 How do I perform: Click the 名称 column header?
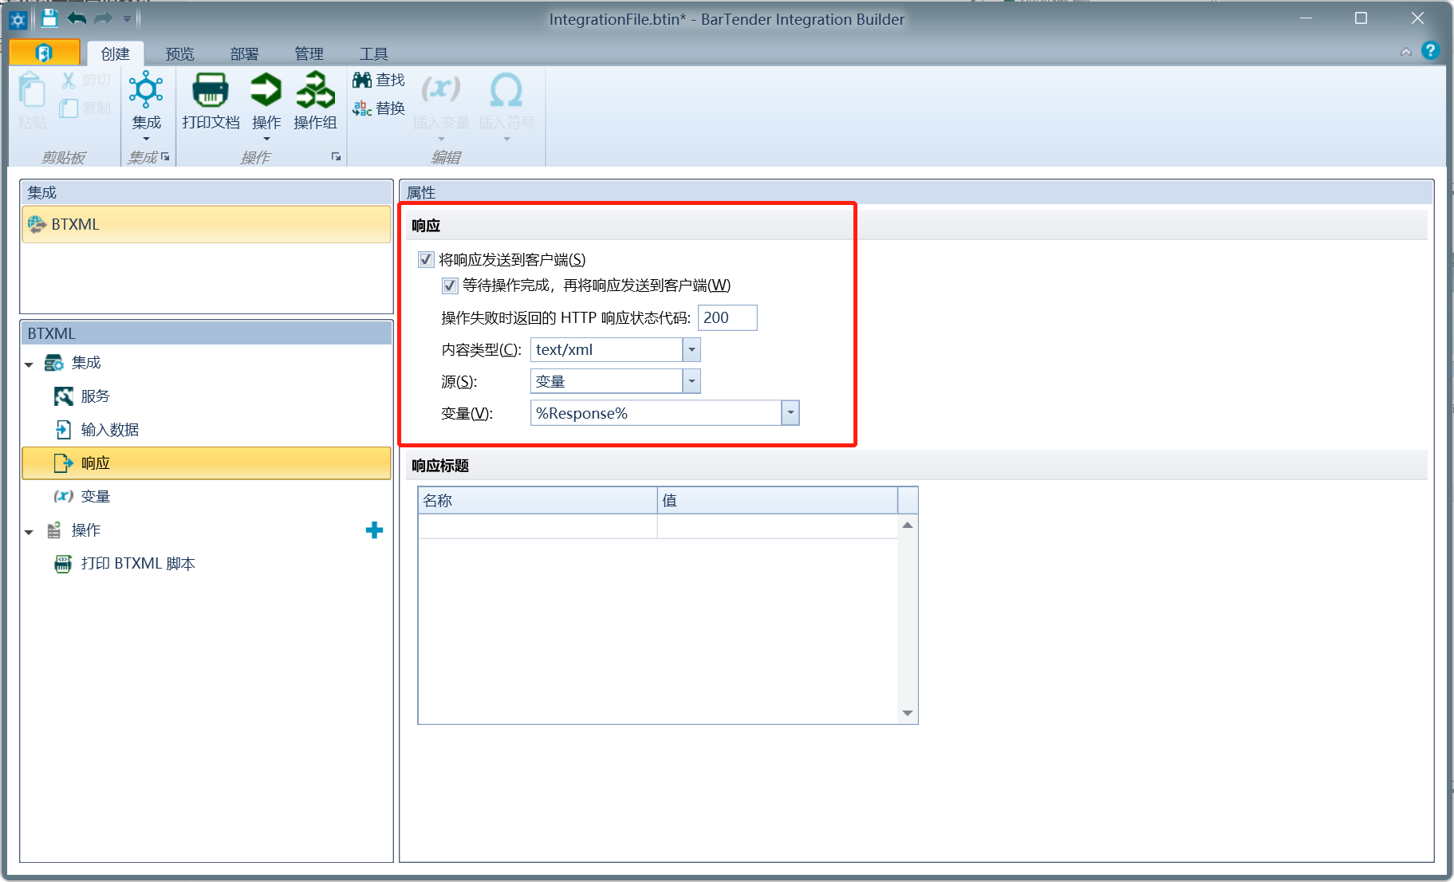click(x=538, y=500)
